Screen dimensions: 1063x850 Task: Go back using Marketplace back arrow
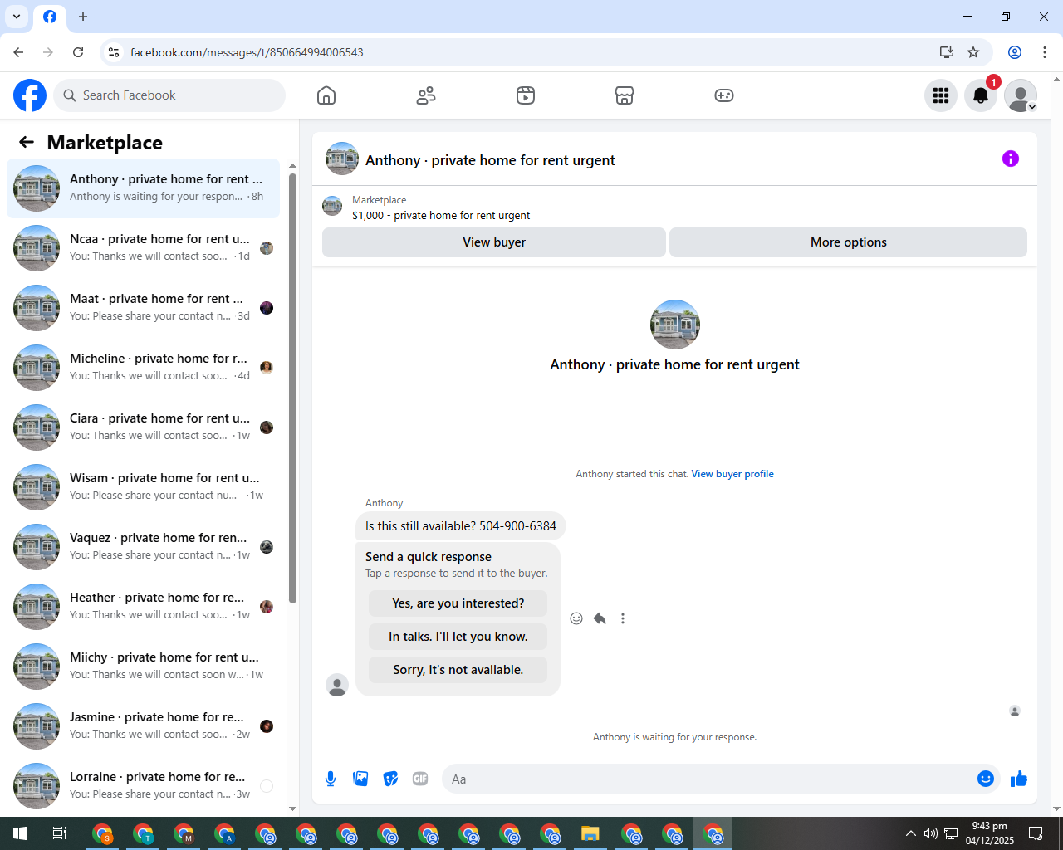coord(27,142)
